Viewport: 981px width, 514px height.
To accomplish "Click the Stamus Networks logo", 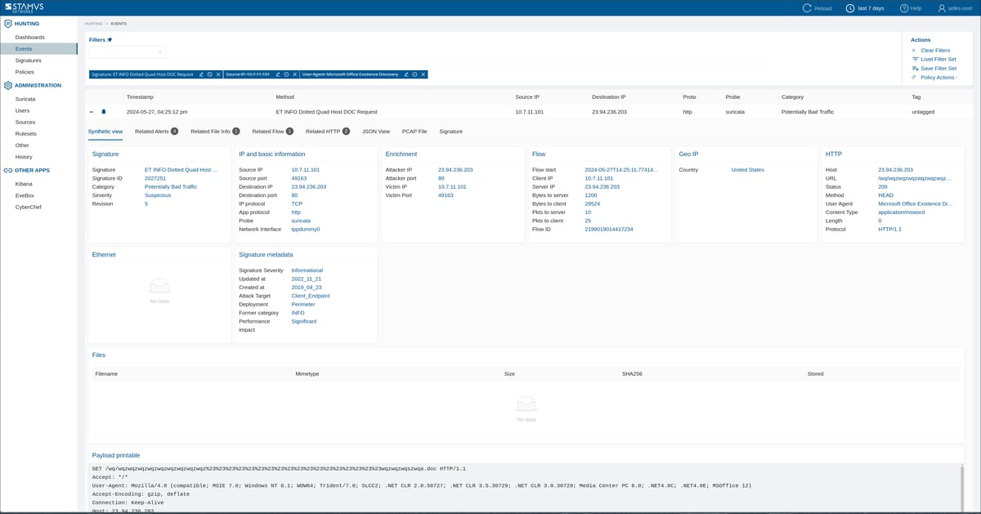I will pos(26,7).
